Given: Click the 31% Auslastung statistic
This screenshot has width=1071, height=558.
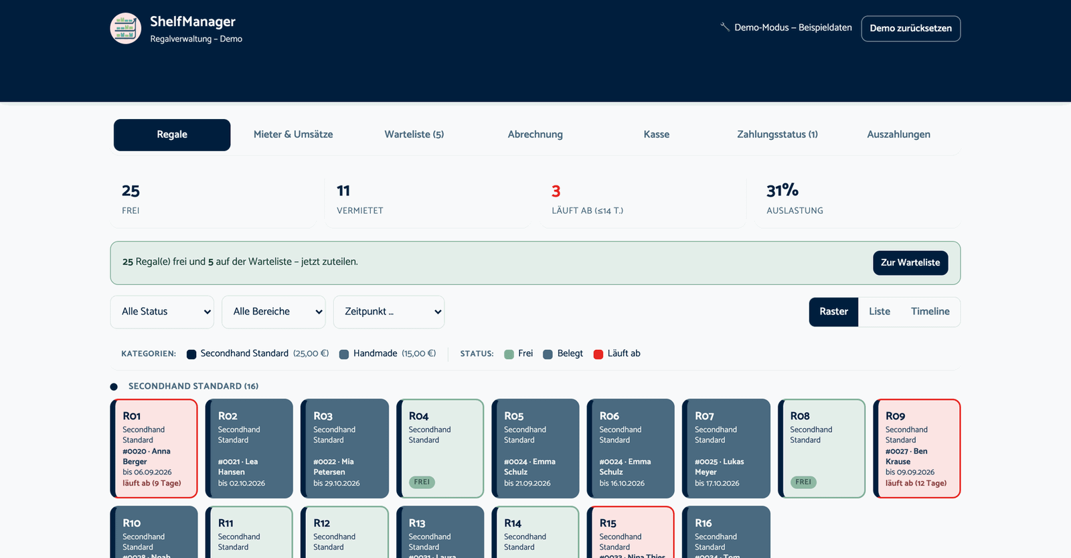Looking at the screenshot, I should point(857,201).
